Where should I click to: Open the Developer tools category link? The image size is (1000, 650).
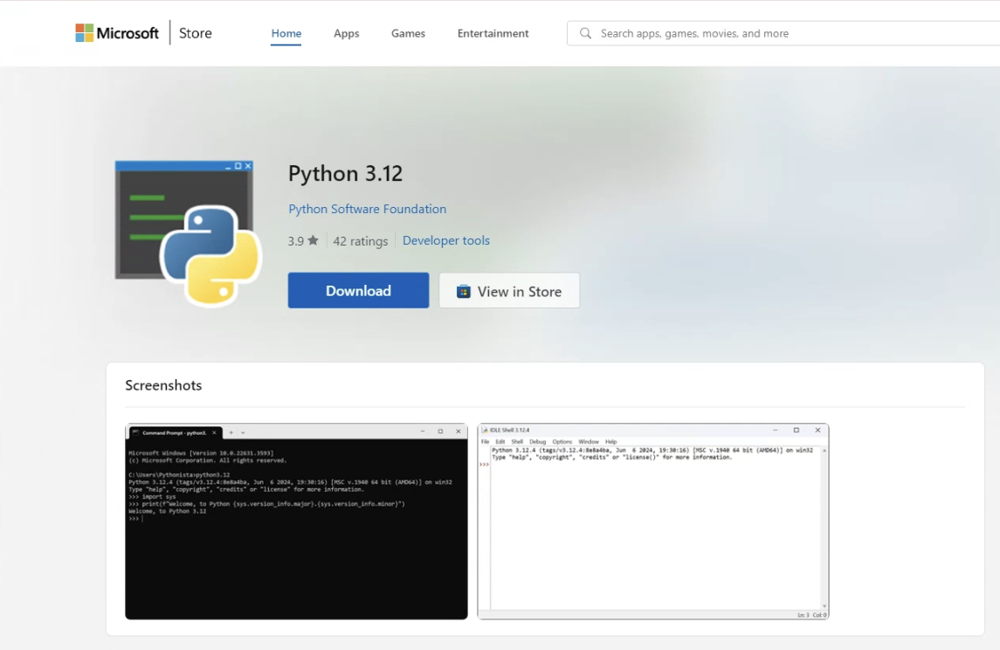(x=445, y=240)
